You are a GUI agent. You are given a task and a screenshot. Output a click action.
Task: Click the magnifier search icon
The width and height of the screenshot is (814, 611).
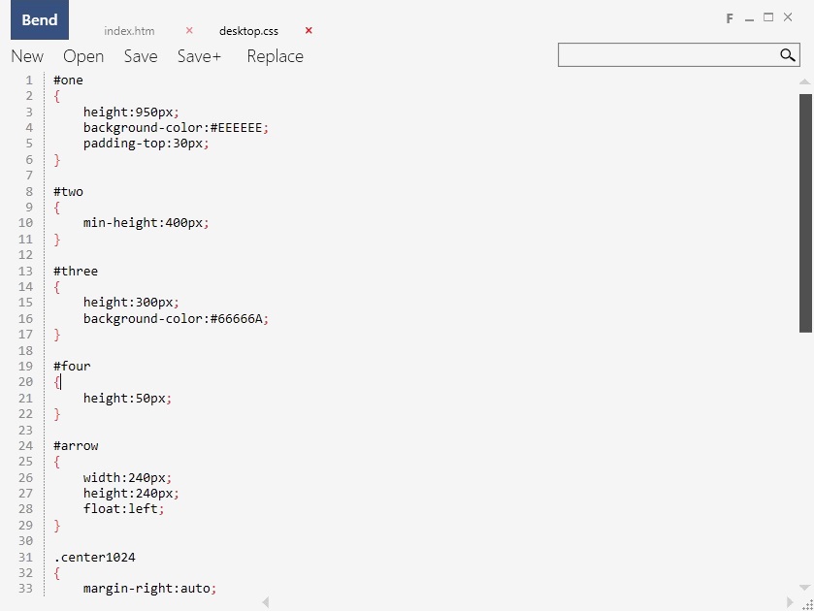pos(788,55)
